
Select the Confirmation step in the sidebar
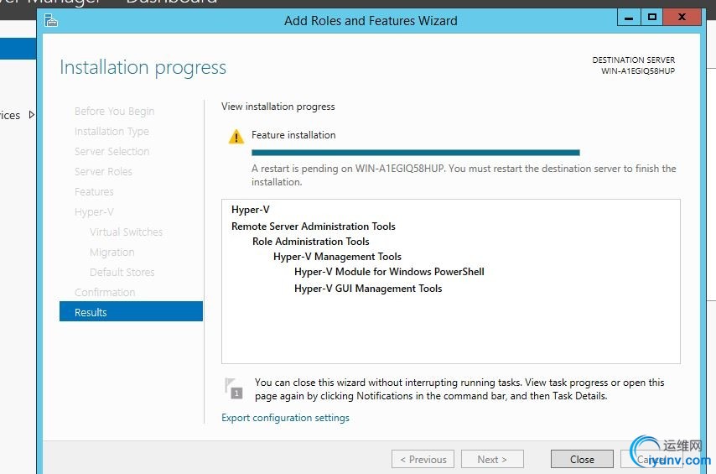(105, 292)
